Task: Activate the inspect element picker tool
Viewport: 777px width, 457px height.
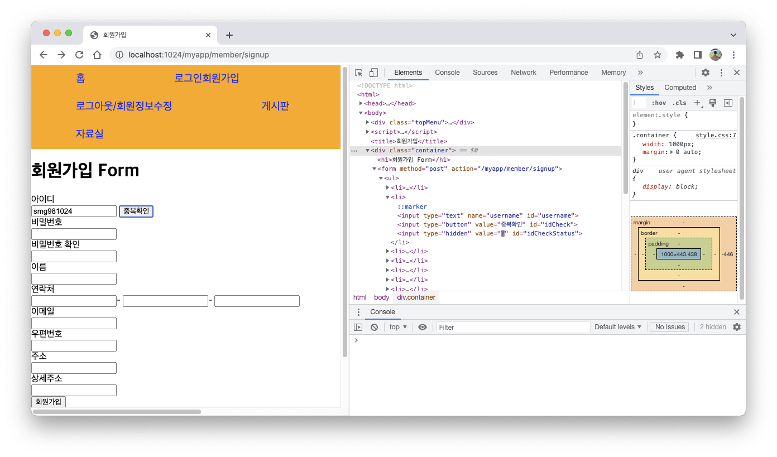Action: click(359, 73)
